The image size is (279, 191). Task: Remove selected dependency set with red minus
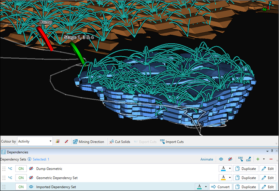coord(271,159)
